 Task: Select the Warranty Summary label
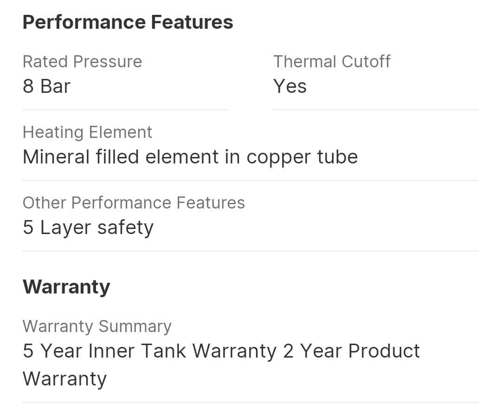point(97,326)
